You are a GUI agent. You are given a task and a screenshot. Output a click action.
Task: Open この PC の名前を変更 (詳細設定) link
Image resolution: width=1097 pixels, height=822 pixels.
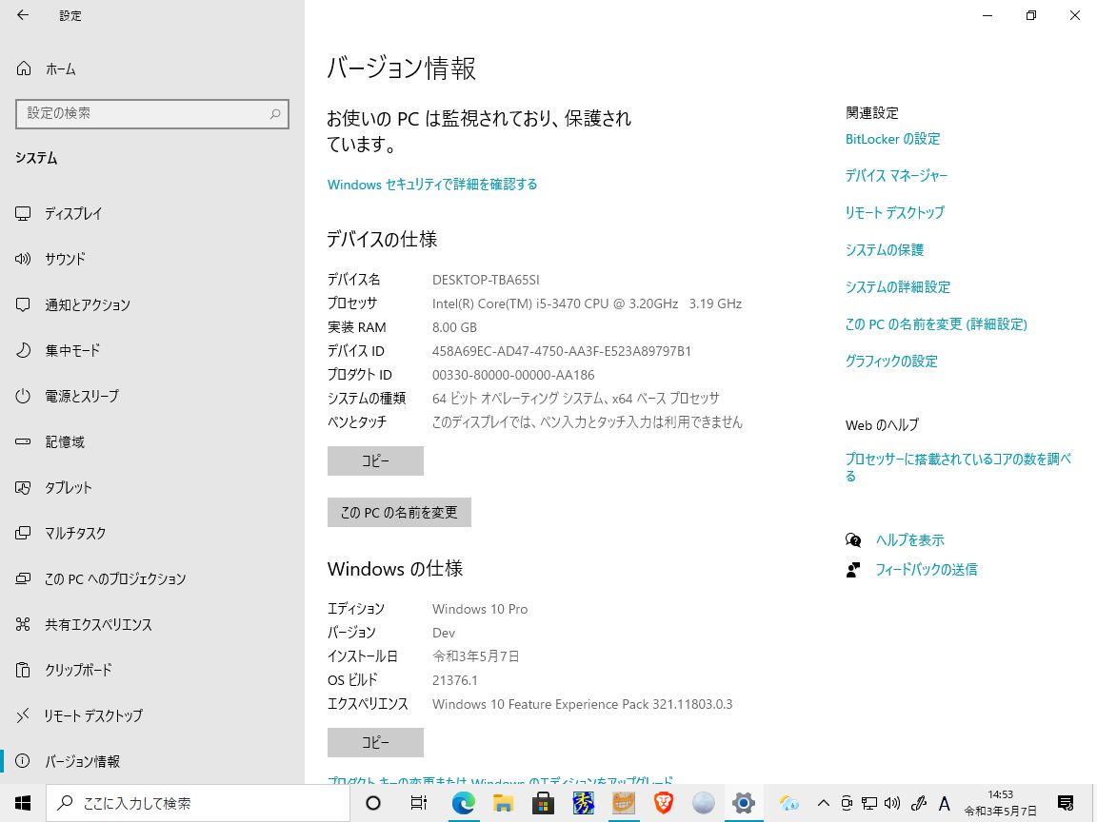[936, 324]
